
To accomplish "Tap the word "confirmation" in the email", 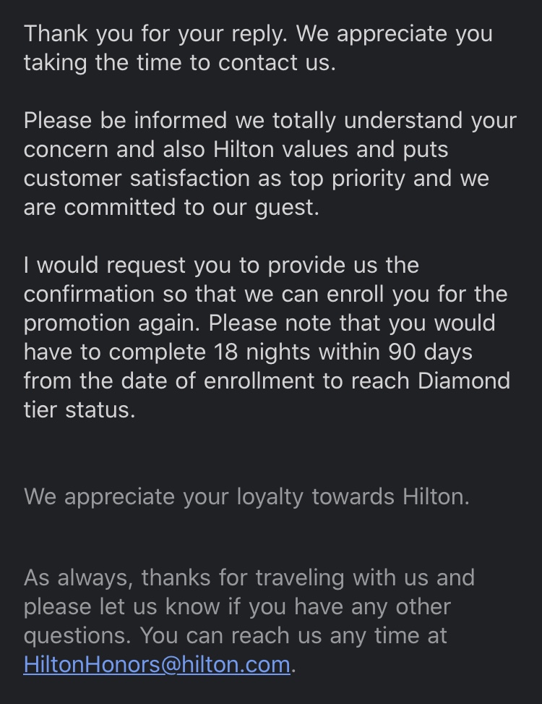I will pyautogui.click(x=89, y=294).
